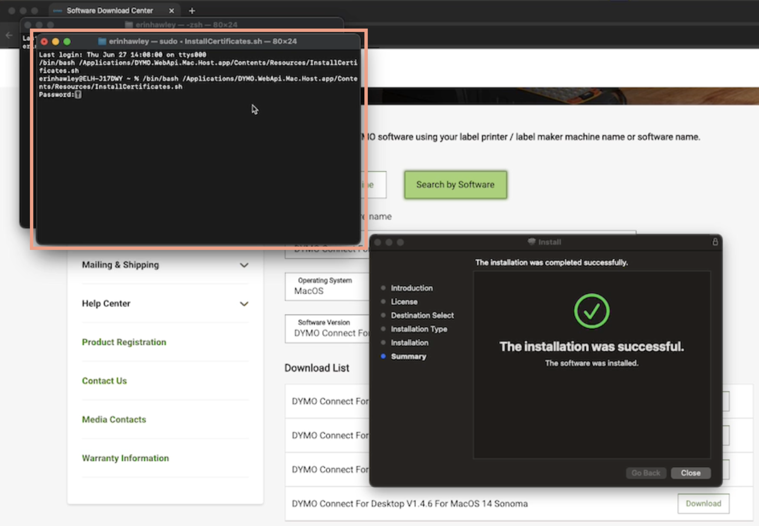Viewport: 759px width, 526px height.
Task: Click Close in the Install dialog
Action: [691, 473]
